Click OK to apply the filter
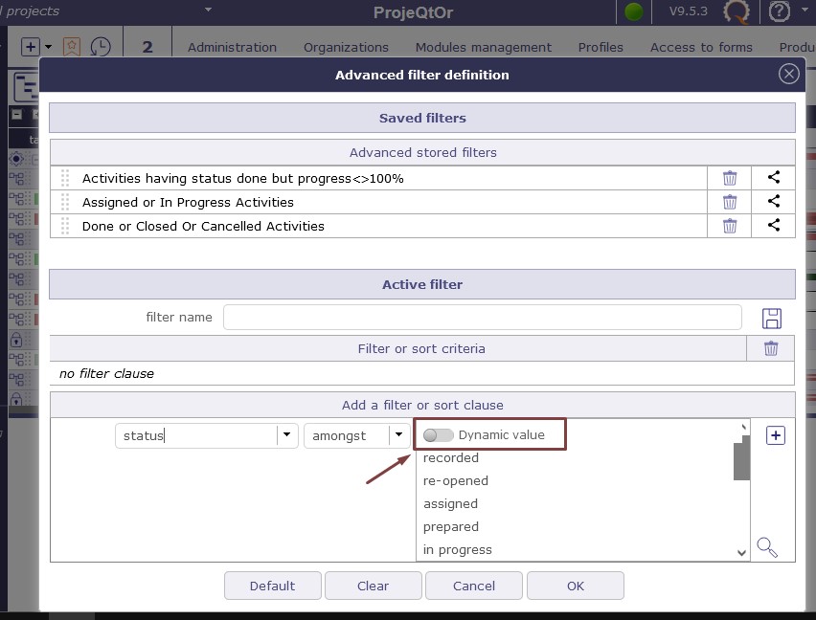The height and width of the screenshot is (620, 816). 575,586
